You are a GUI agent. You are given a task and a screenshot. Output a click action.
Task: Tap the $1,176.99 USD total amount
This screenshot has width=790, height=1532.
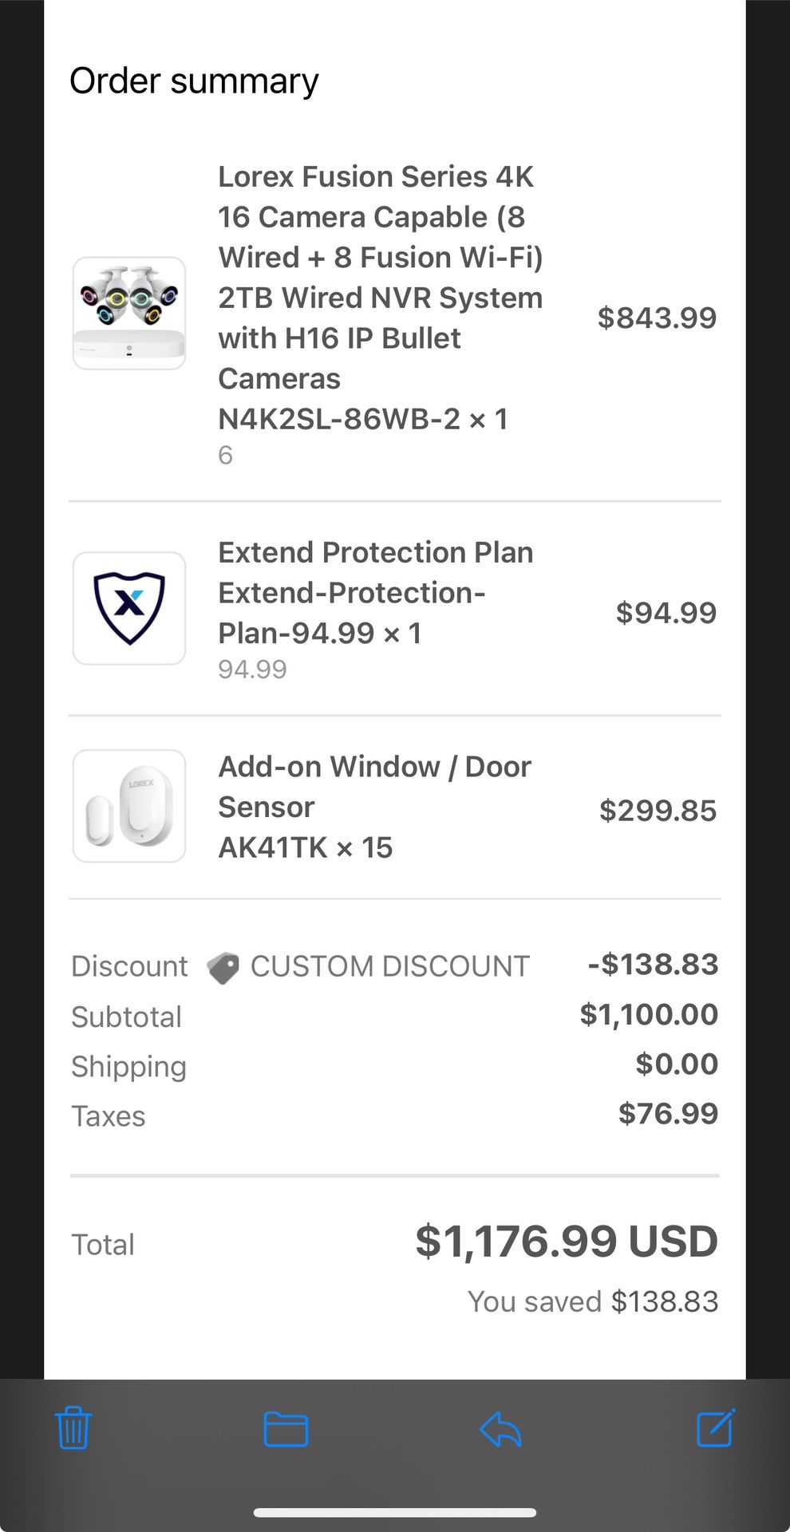[567, 1242]
